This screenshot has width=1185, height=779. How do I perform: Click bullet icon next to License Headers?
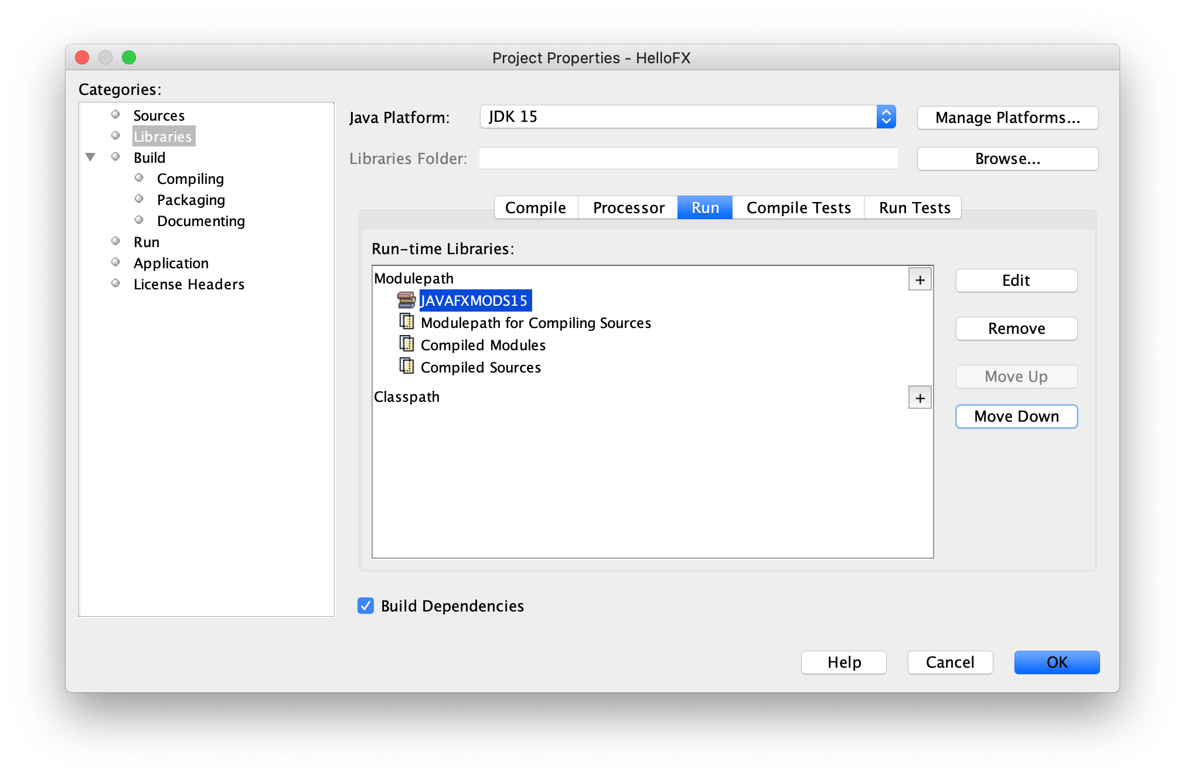pos(115,283)
